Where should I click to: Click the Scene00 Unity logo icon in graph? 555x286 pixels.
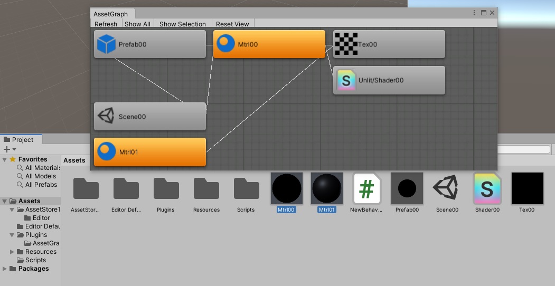click(106, 116)
